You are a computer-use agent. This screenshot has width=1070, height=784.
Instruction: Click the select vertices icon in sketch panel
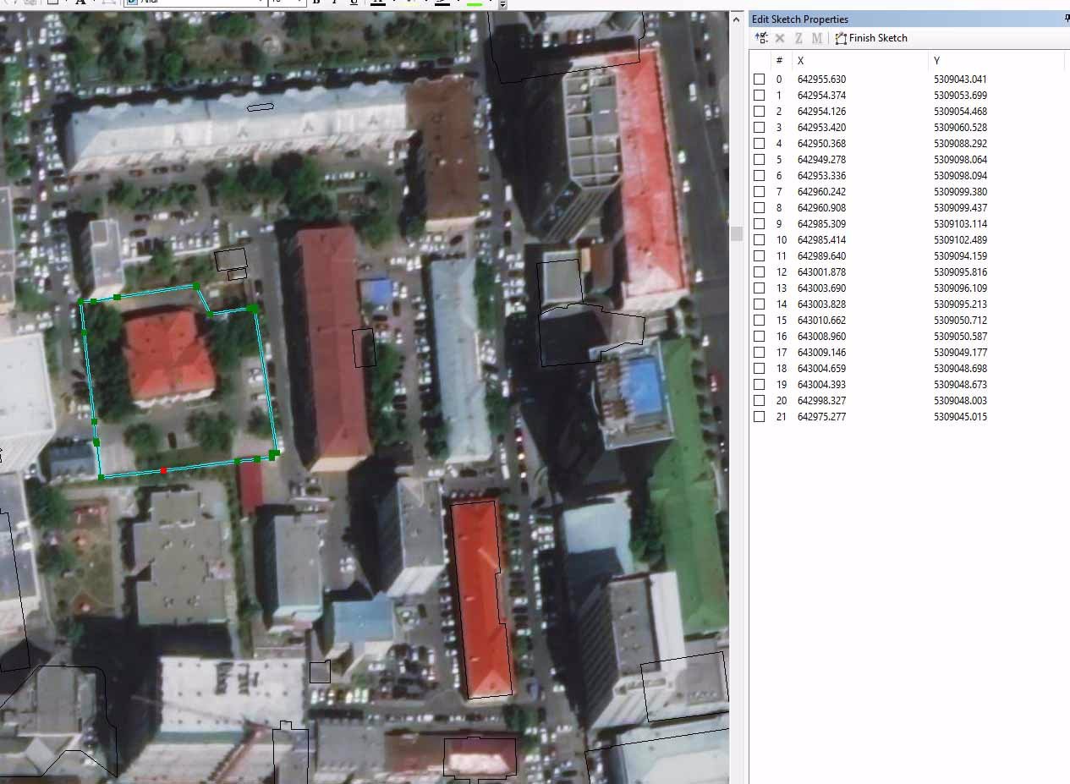(761, 38)
